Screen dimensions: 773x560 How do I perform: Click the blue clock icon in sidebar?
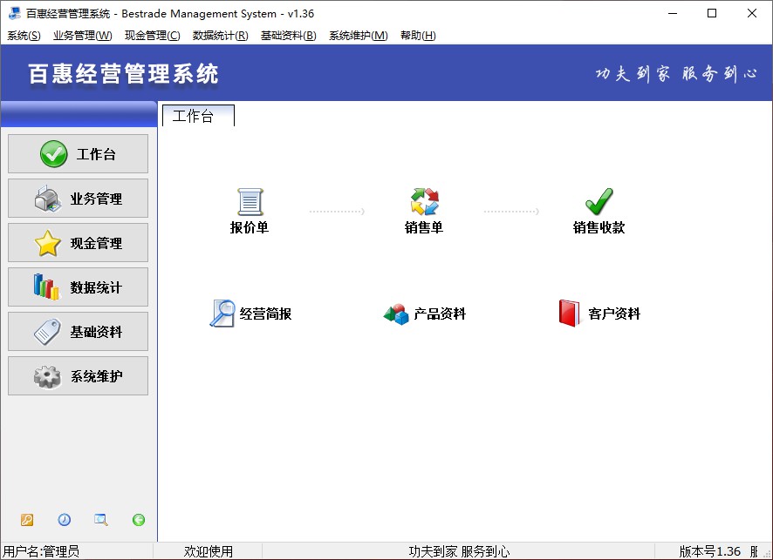coord(64,520)
